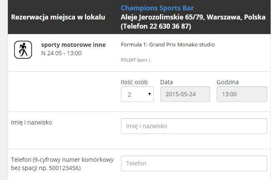Select the Data field with 2015-05-24
This screenshot has width=271, height=180.
pos(185,94)
